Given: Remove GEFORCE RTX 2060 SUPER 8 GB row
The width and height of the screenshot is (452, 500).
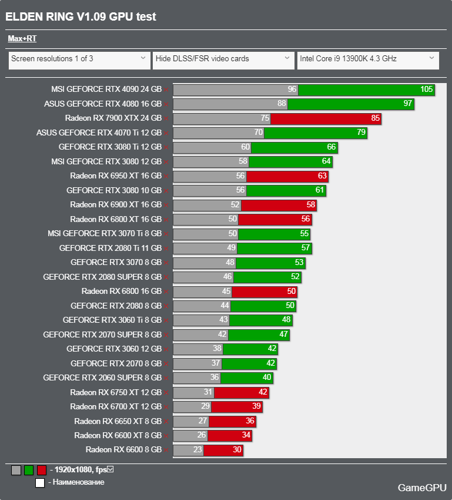Looking at the screenshot, I should pos(166,378).
